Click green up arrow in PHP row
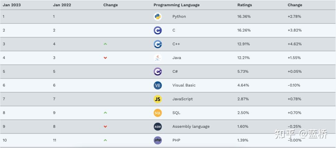Image resolution: width=336 pixels, height=148 pixels. pyautogui.click(x=105, y=140)
